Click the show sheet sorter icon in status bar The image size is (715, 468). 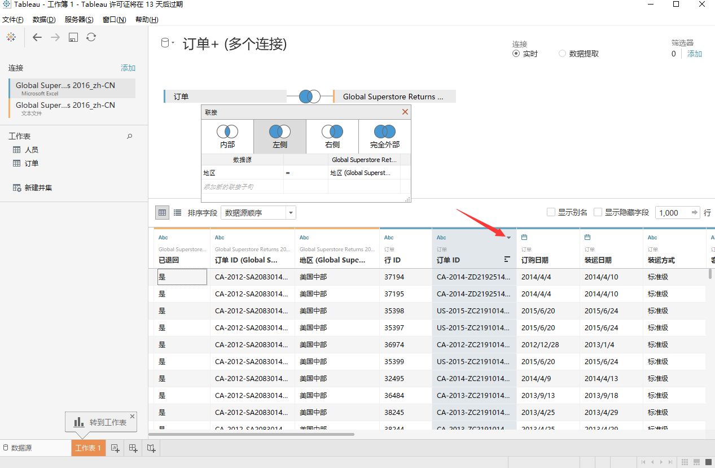pos(685,462)
